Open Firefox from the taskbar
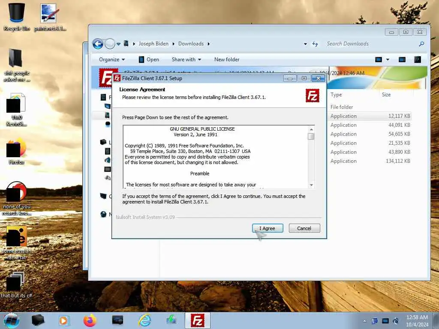 (90, 320)
